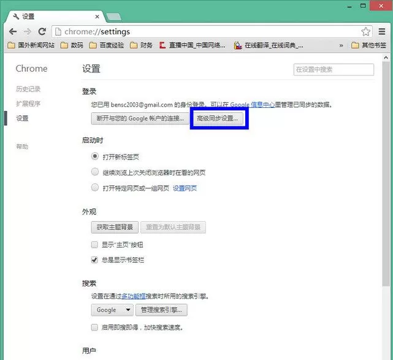Viewport: 393px width, 360px height.
Task: Open the 百度经验 bookmark folder
Action: [107, 45]
